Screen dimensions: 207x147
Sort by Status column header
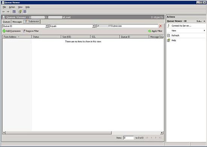pyautogui.click(x=46, y=37)
